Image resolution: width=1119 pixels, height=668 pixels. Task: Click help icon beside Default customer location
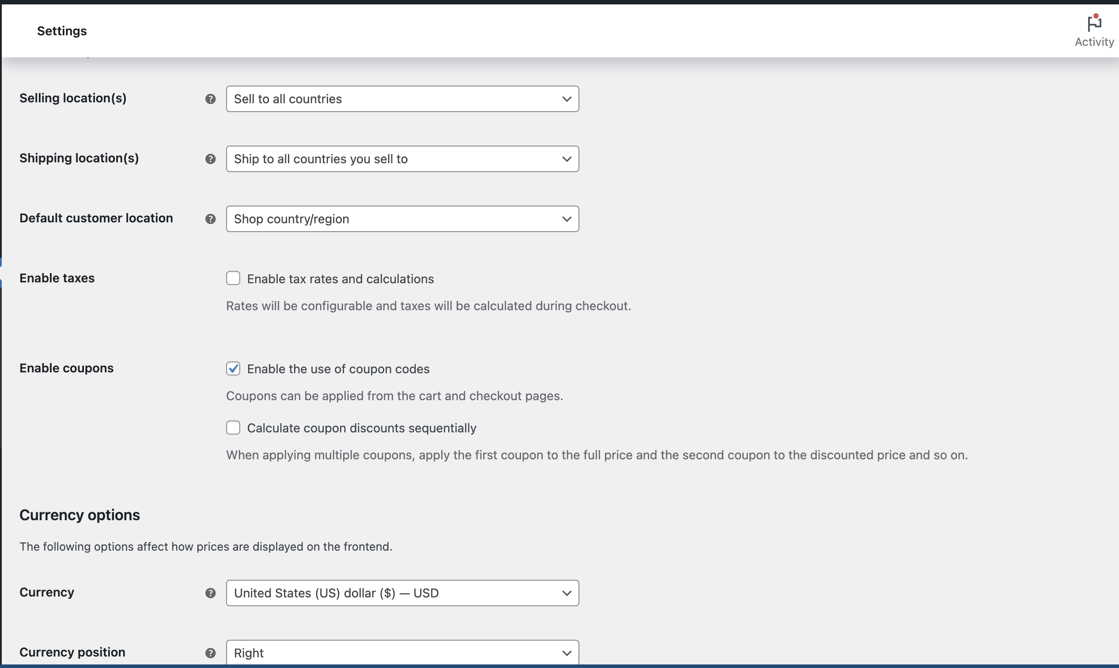[x=210, y=219]
